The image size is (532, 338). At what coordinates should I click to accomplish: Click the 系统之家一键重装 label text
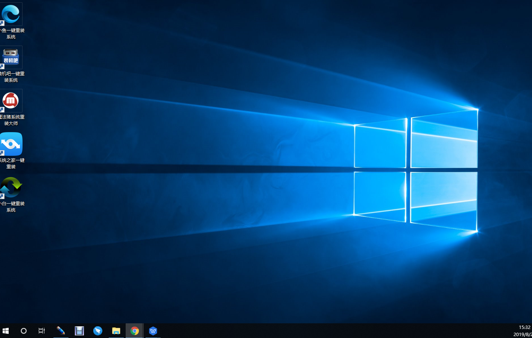[12, 163]
